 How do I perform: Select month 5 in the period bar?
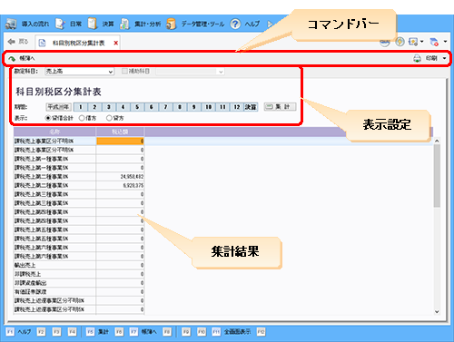pos(137,107)
